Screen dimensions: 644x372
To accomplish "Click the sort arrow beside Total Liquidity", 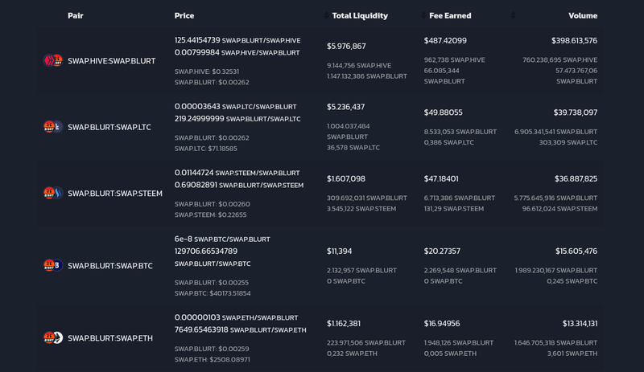I will [x=327, y=15].
